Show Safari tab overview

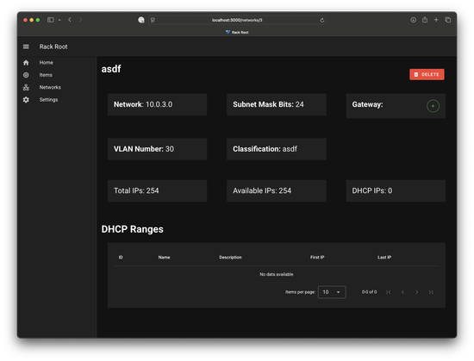pos(447,20)
